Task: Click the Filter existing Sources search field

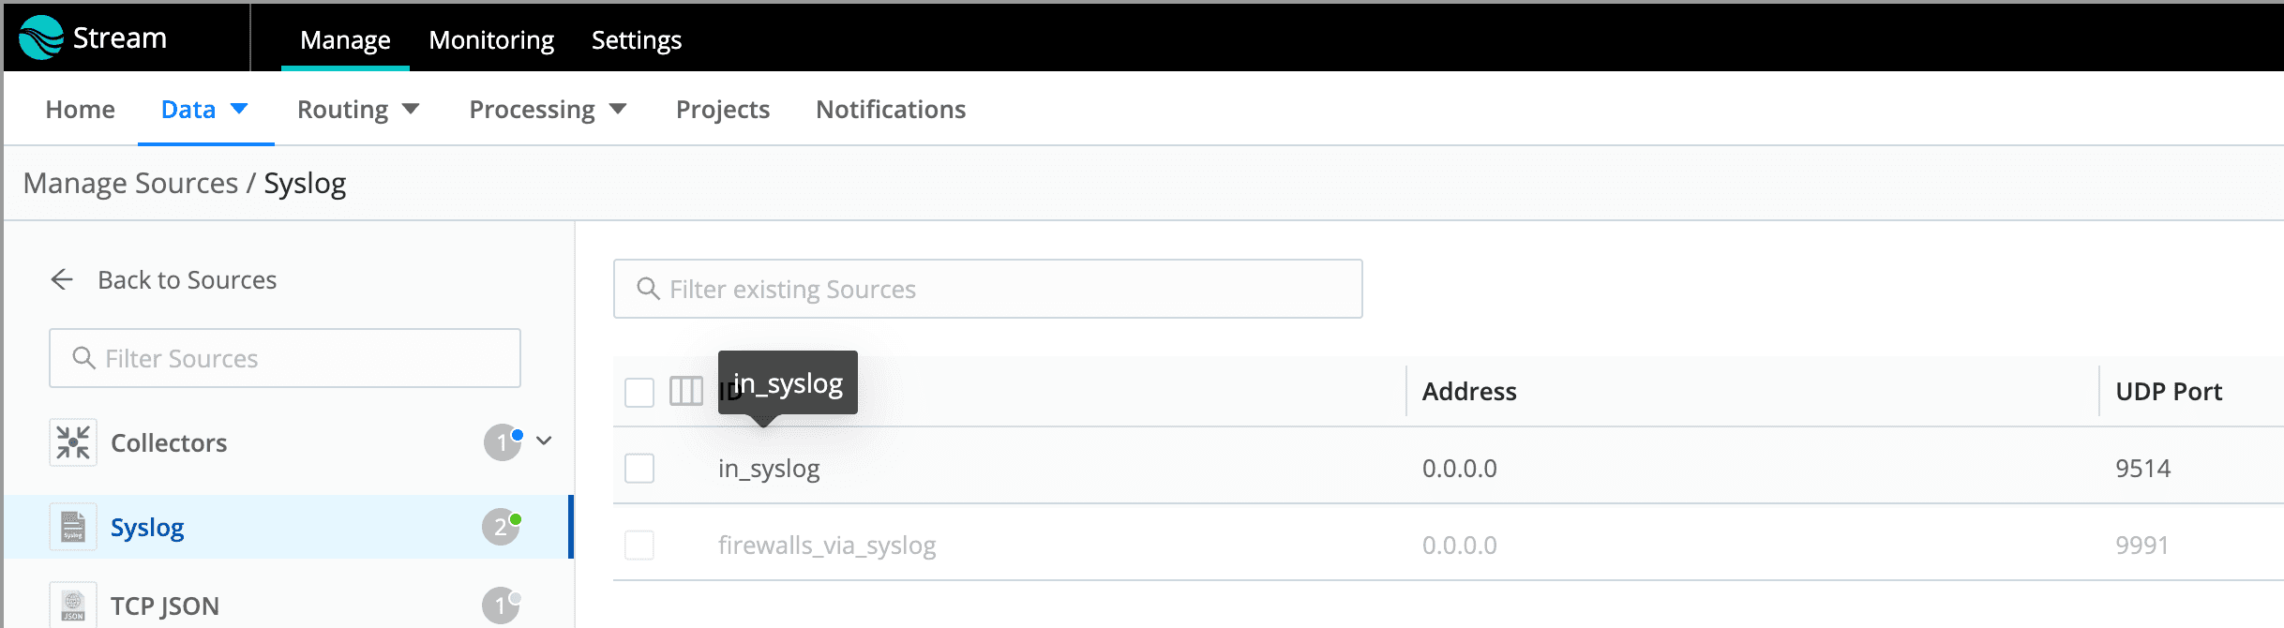Action: [x=988, y=289]
